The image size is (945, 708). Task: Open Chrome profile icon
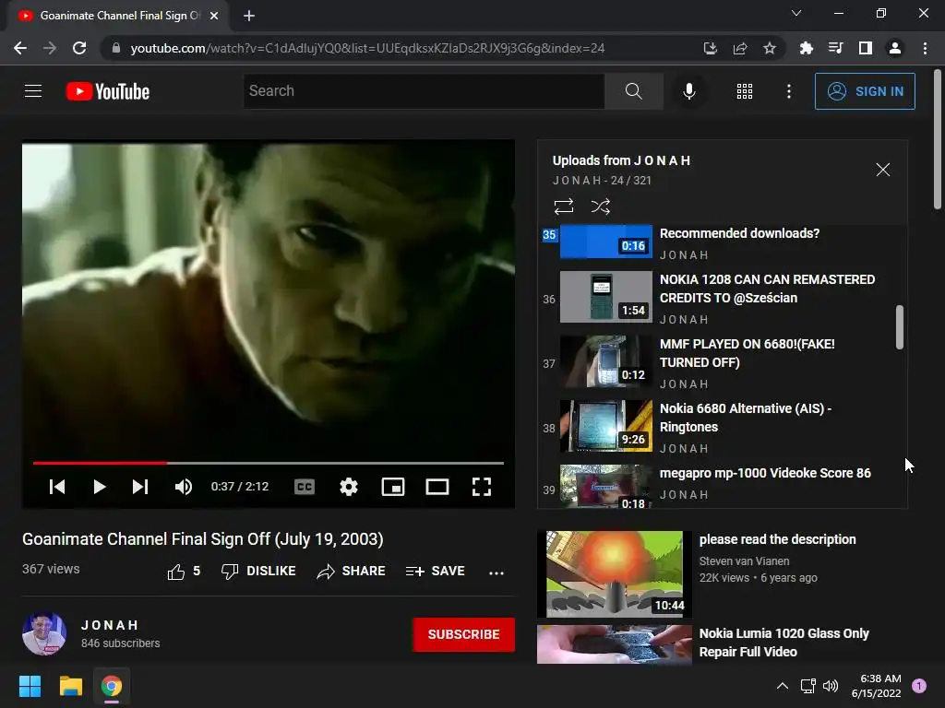click(x=895, y=48)
